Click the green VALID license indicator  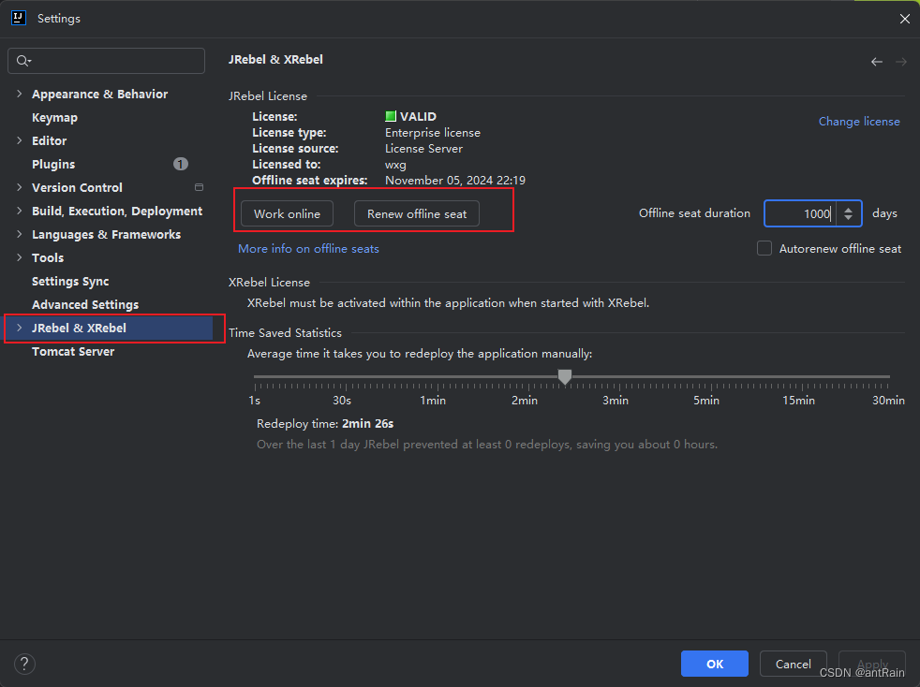[x=390, y=116]
